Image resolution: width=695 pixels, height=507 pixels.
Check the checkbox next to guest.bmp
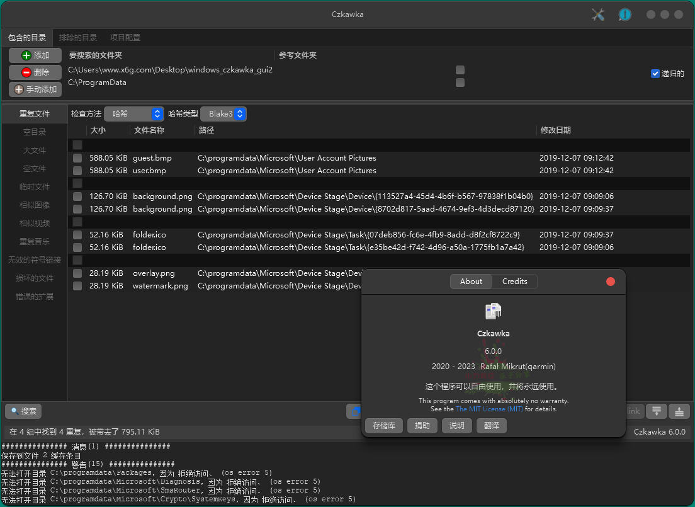click(x=77, y=157)
